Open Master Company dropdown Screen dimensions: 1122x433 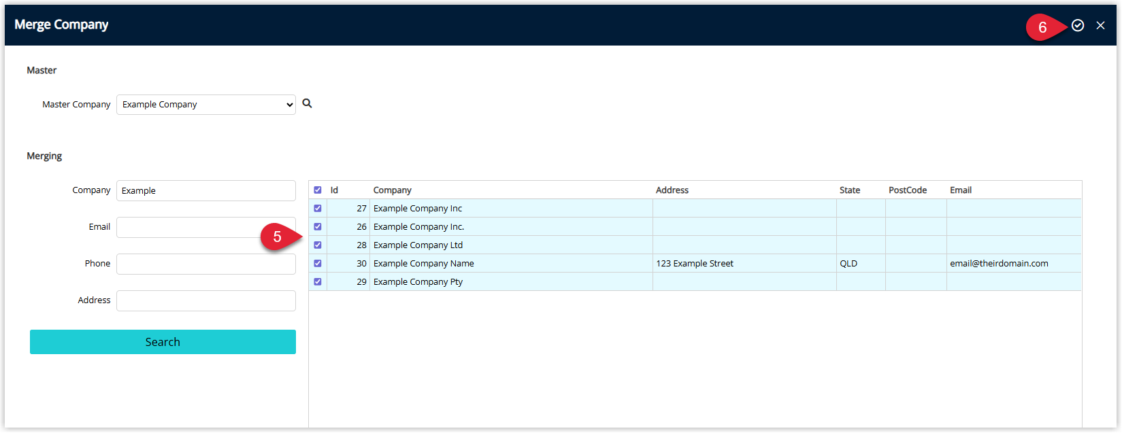206,105
